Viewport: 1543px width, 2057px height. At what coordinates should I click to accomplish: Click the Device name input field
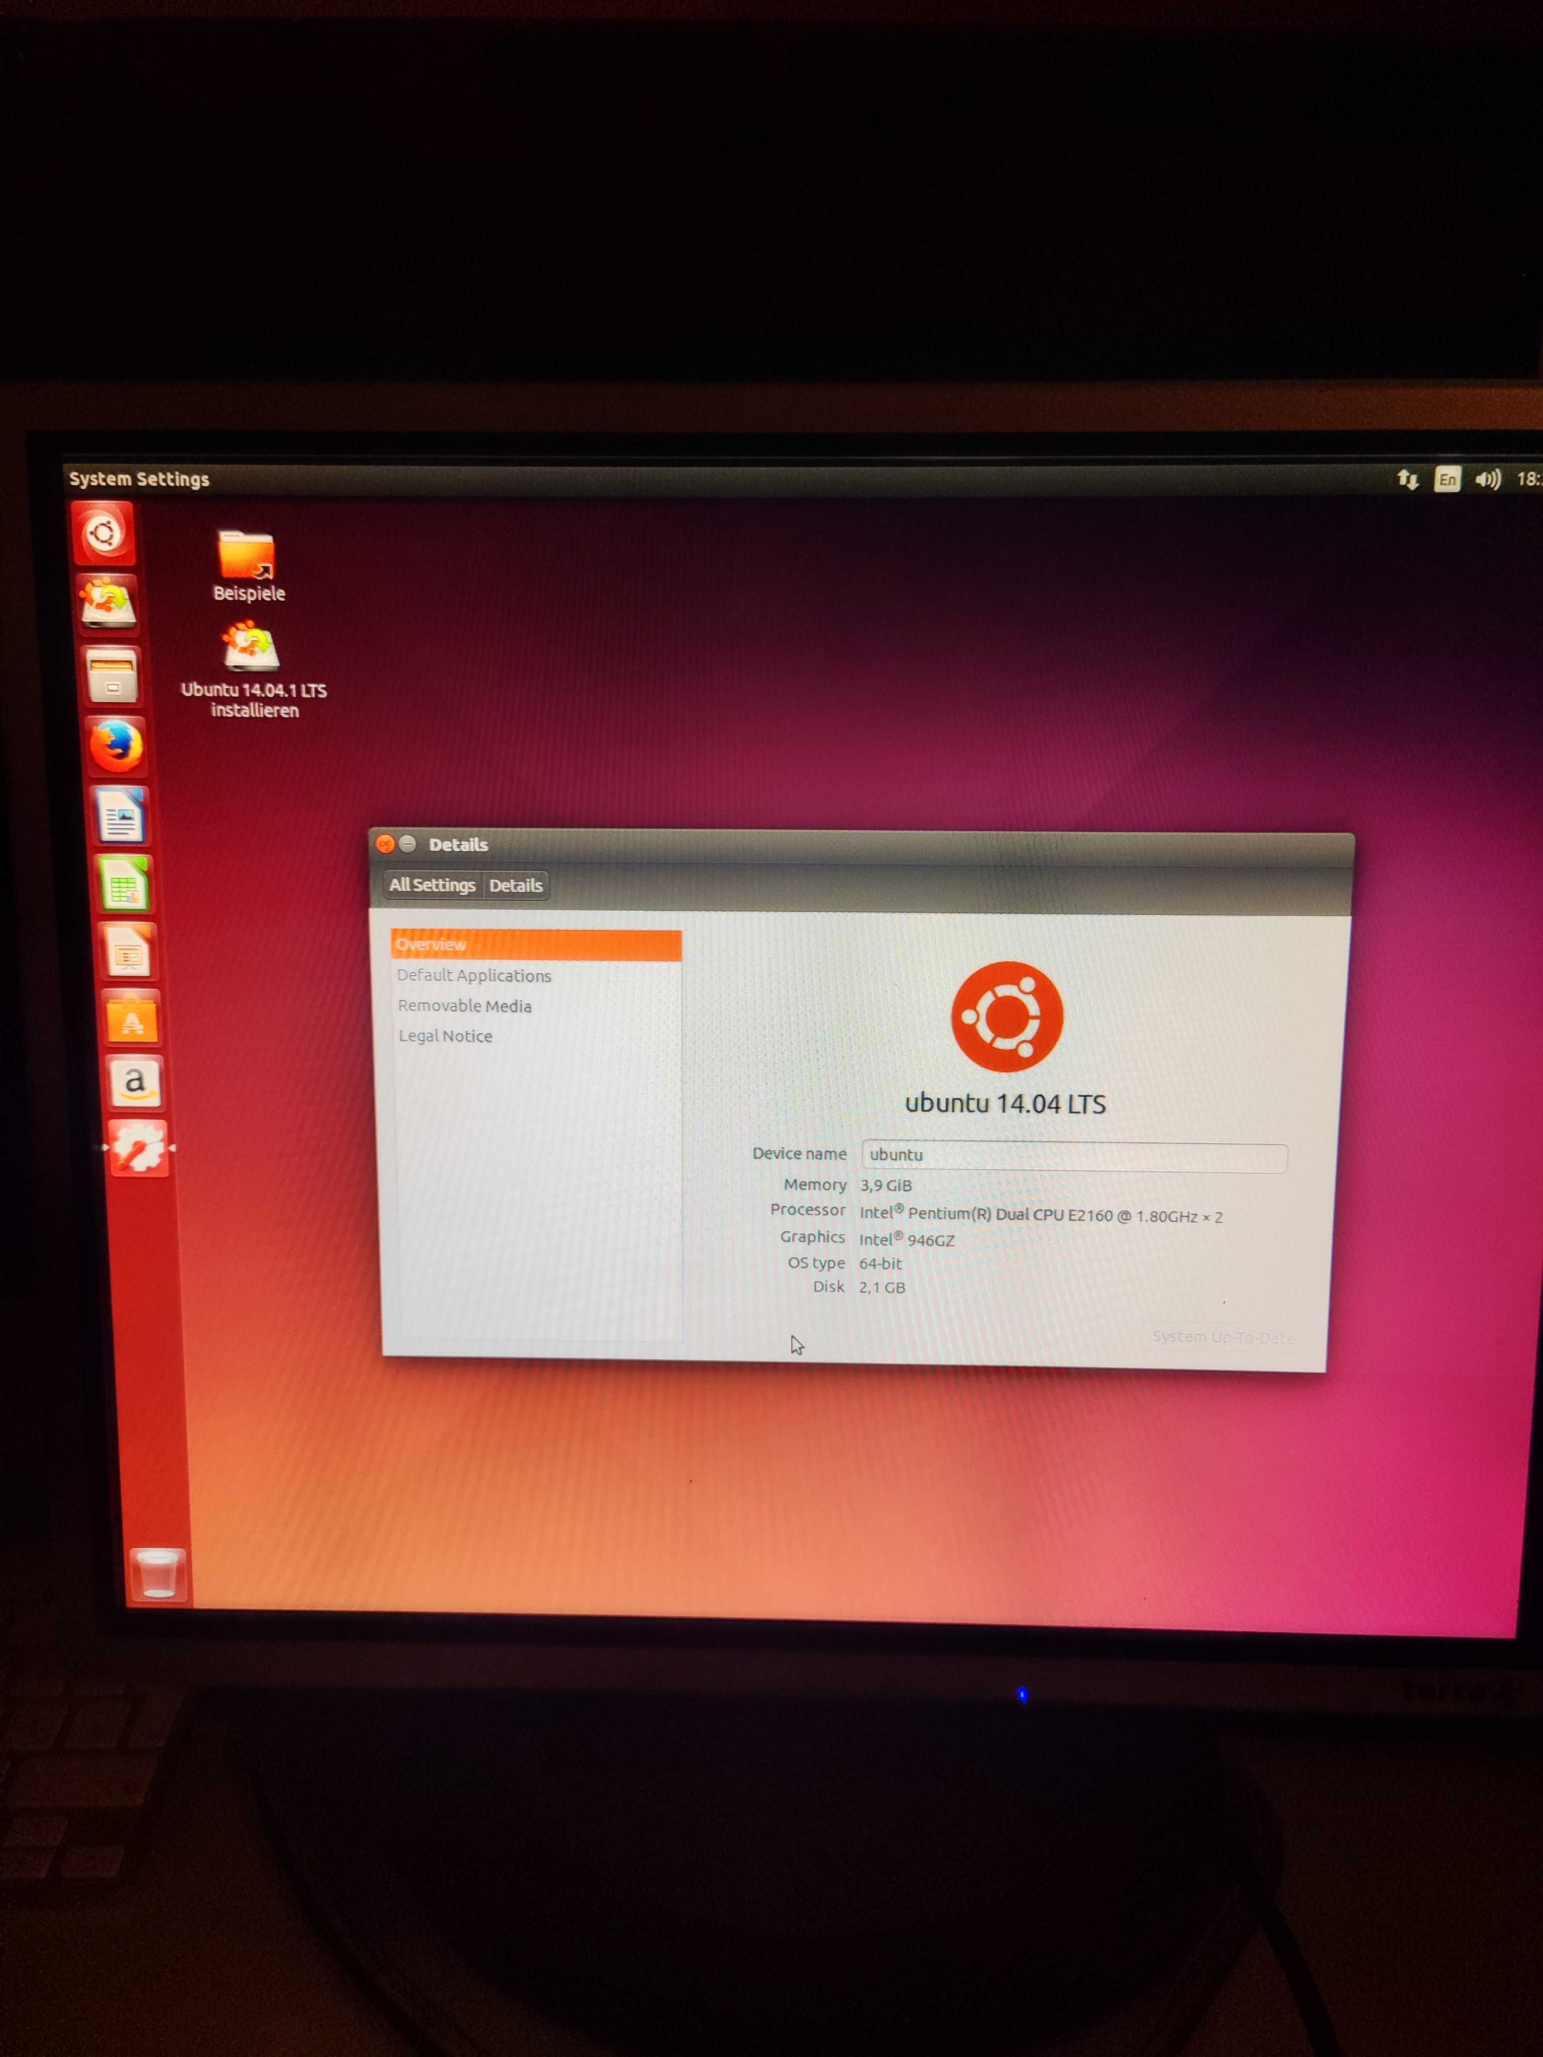(1074, 1156)
